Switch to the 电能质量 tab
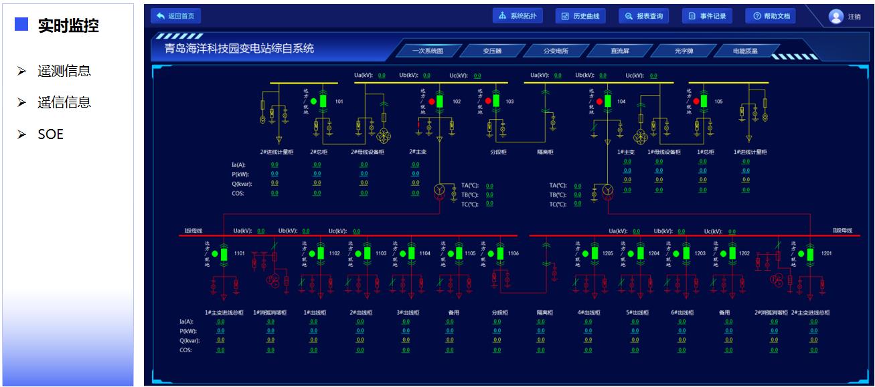 point(746,51)
